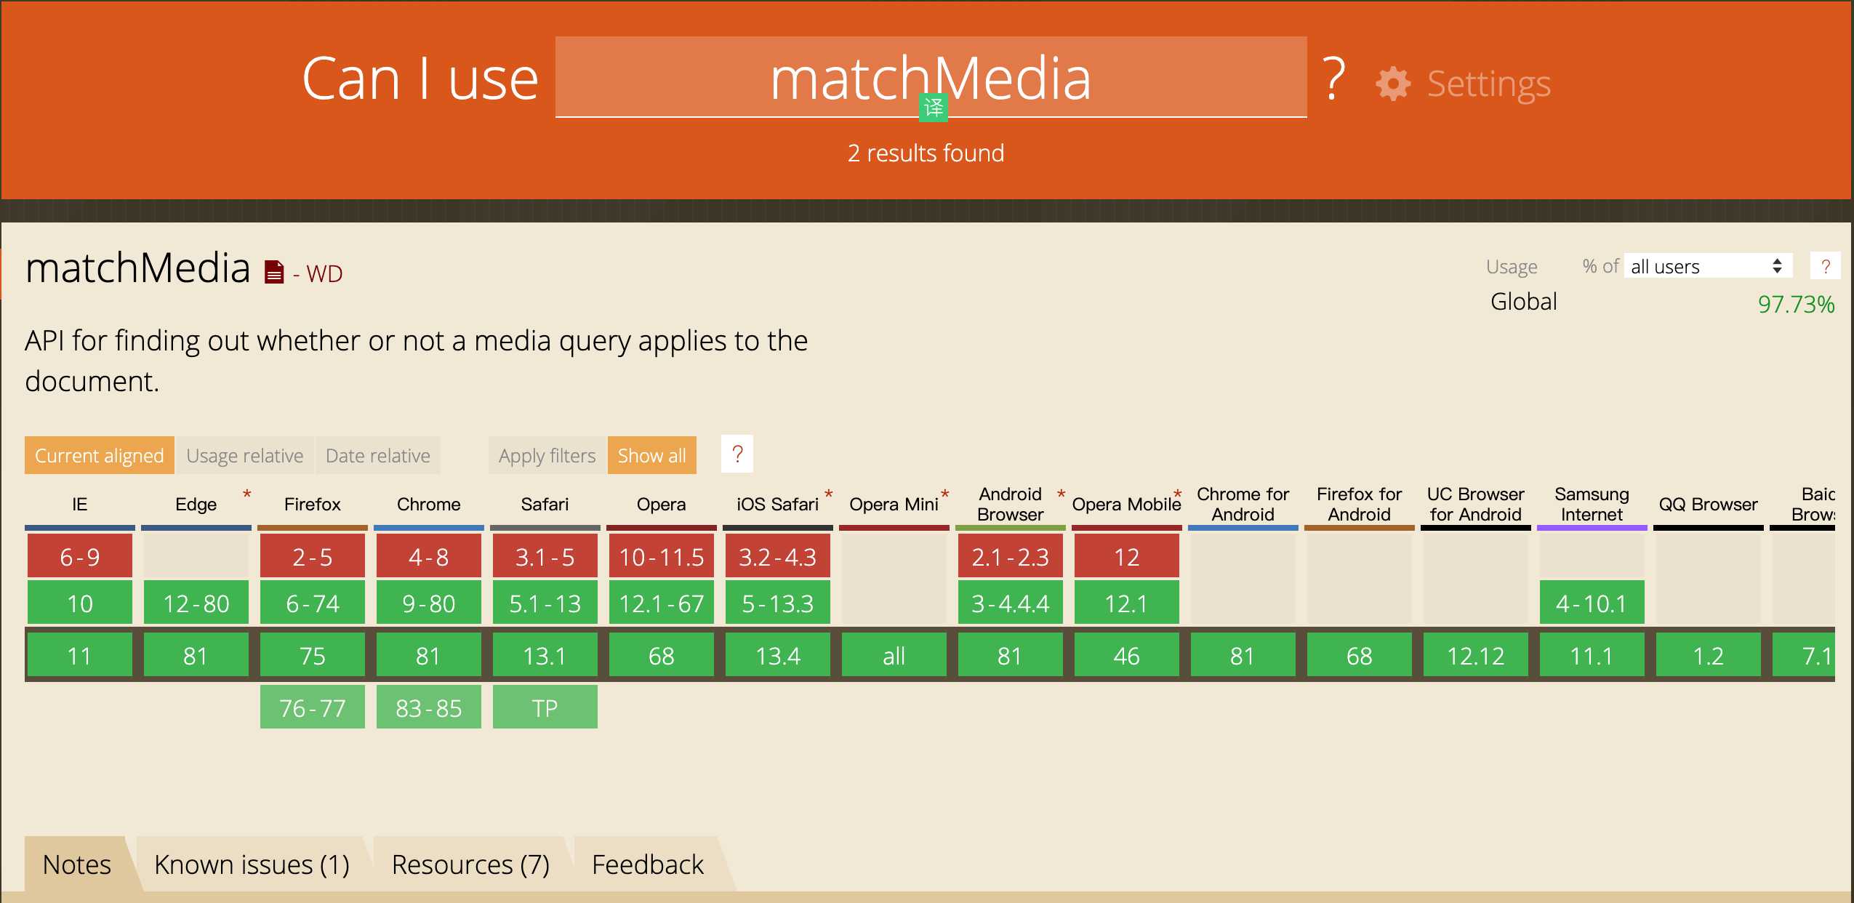Click the Edge notes asterisk
Viewport: 1854px width, 903px height.
point(247,494)
